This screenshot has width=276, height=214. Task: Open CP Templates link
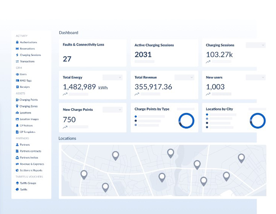27,132
